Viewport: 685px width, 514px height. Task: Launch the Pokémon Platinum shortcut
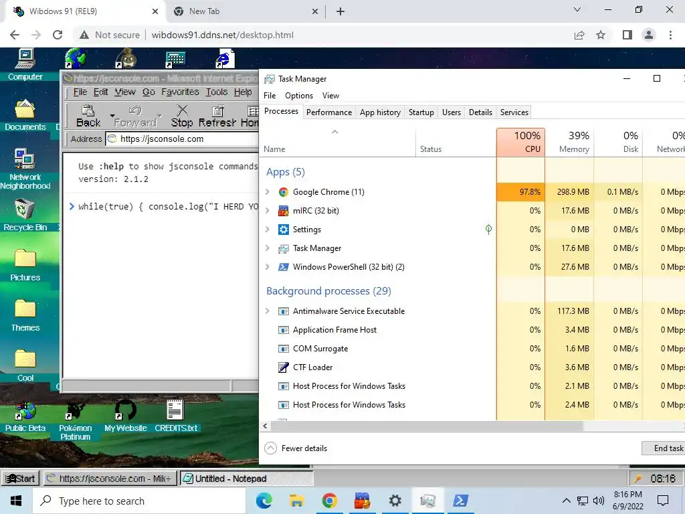pos(75,420)
